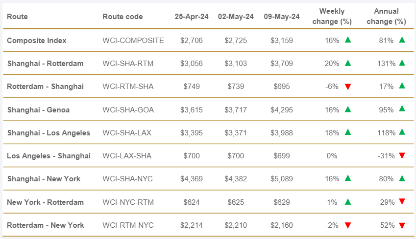
Task: Click the Route code column header
Action: pos(122,17)
